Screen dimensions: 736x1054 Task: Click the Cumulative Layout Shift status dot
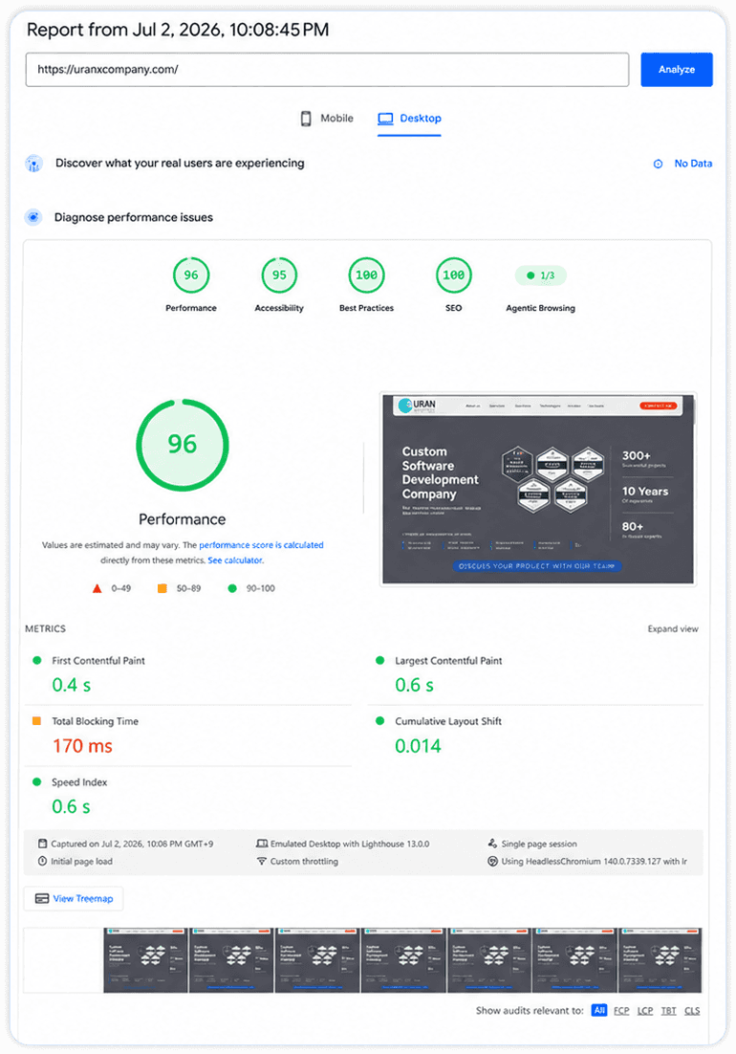click(380, 720)
